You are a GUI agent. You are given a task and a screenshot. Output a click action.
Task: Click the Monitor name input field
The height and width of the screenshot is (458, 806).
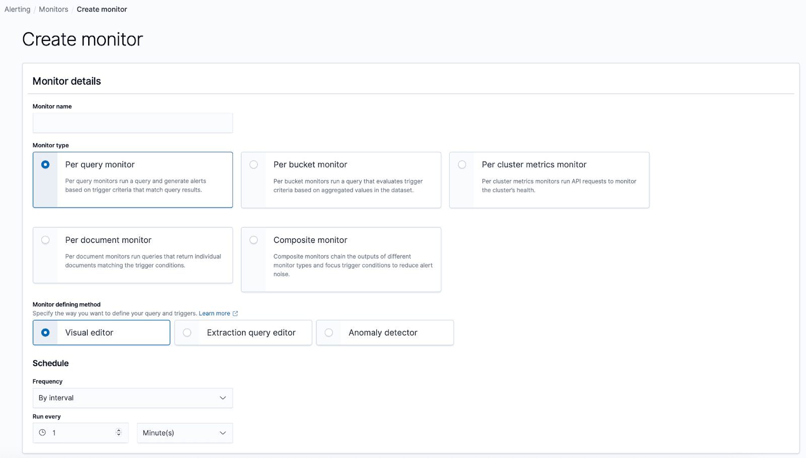coord(132,122)
